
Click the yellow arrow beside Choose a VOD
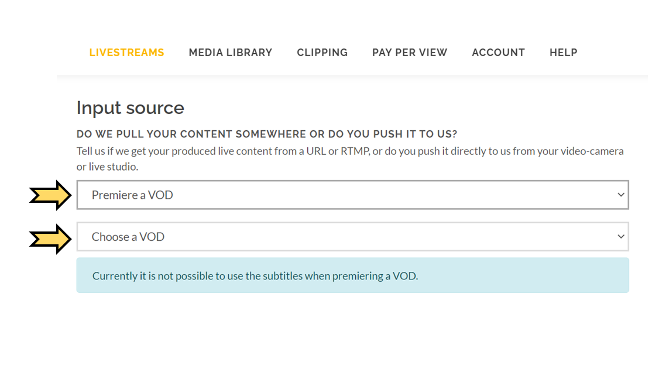pyautogui.click(x=50, y=239)
